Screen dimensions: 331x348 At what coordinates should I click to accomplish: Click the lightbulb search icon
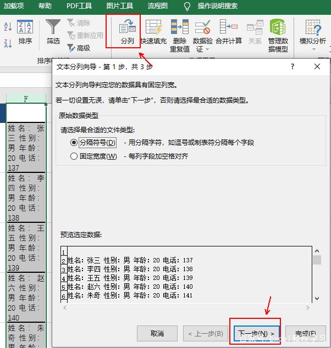click(x=187, y=6)
